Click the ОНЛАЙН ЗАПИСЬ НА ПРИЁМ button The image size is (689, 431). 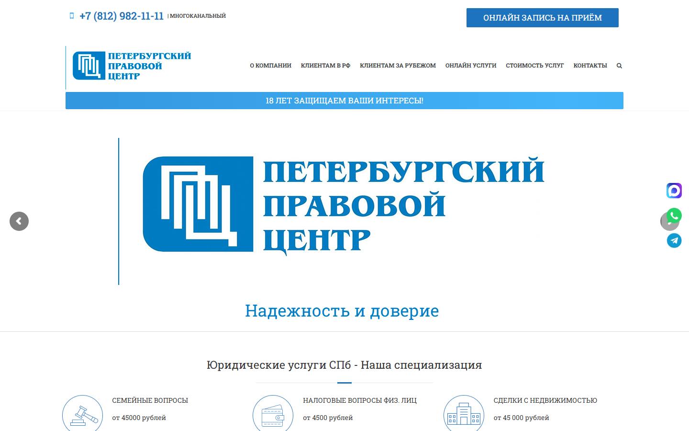(543, 18)
